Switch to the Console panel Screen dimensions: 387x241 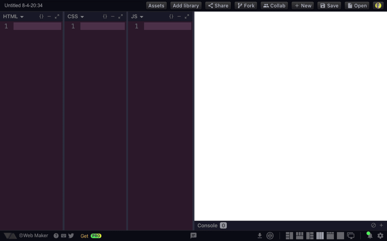click(x=207, y=225)
